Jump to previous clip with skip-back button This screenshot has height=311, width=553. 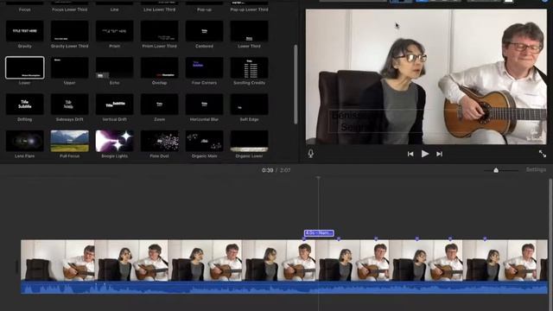coord(410,154)
